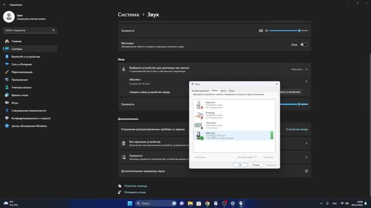Viewport: 371px width, 208px height.
Task: Open Центр обновления Windows section
Action: pos(30,126)
